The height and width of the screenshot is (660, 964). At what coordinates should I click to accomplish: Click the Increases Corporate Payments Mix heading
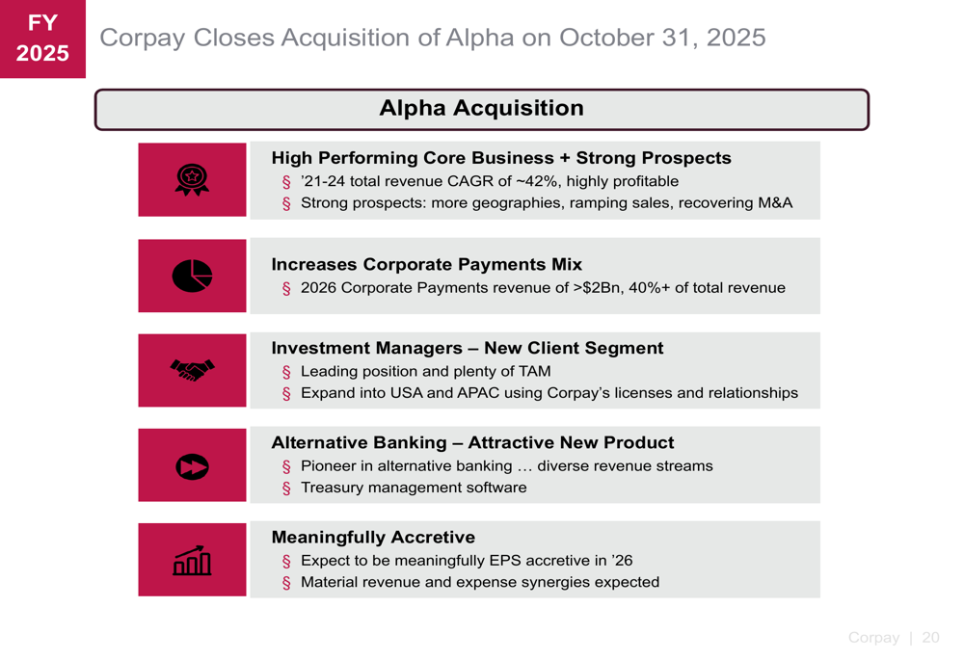(426, 264)
